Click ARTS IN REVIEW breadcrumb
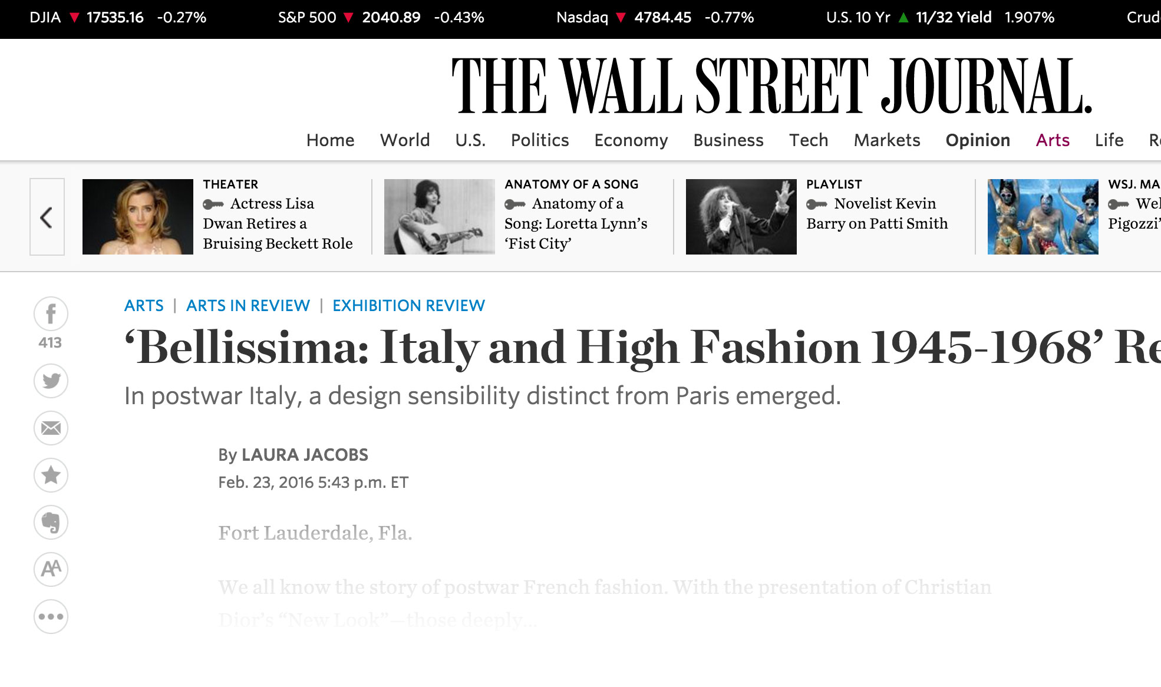The image size is (1161, 687). point(248,305)
